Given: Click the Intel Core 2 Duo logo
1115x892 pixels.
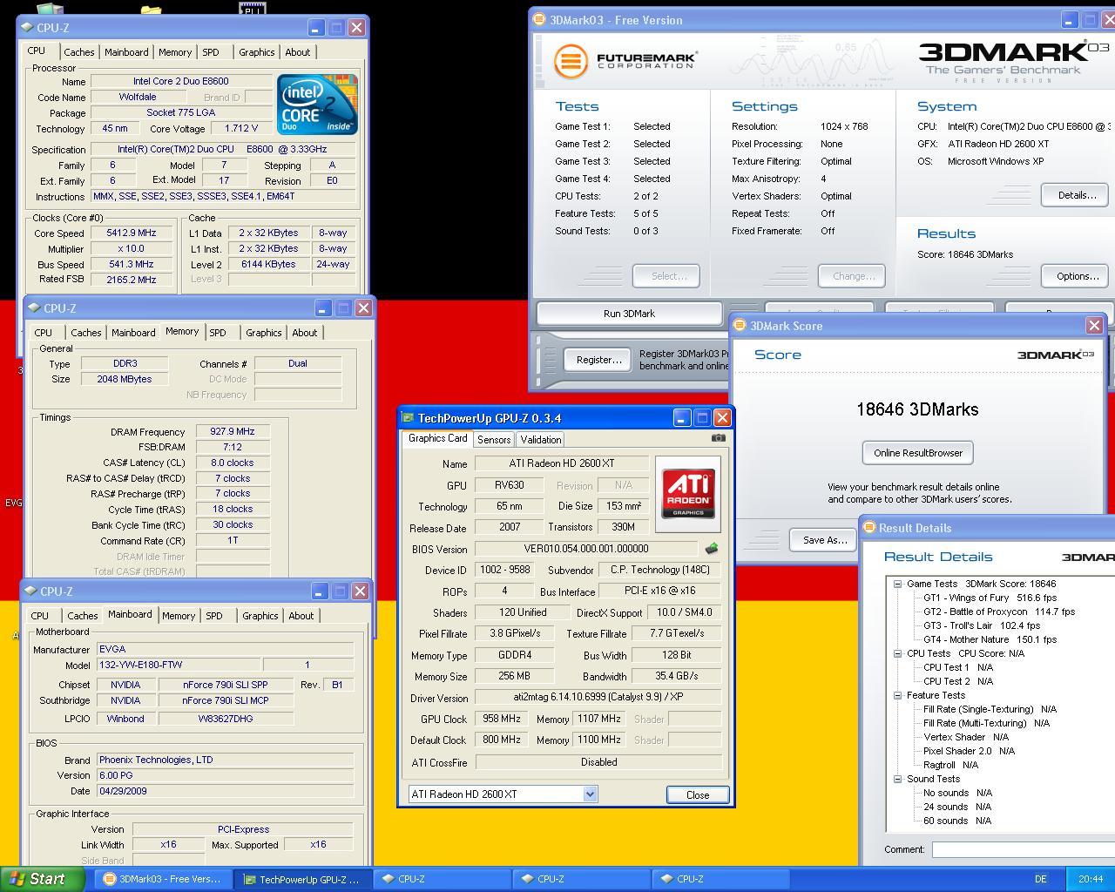Looking at the screenshot, I should click(x=317, y=105).
